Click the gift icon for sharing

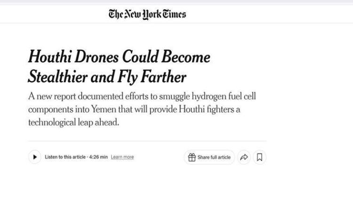tap(192, 157)
